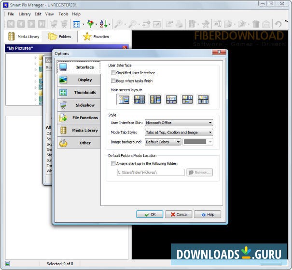Click the rename (ab) text icon in toolbar

coord(217,24)
